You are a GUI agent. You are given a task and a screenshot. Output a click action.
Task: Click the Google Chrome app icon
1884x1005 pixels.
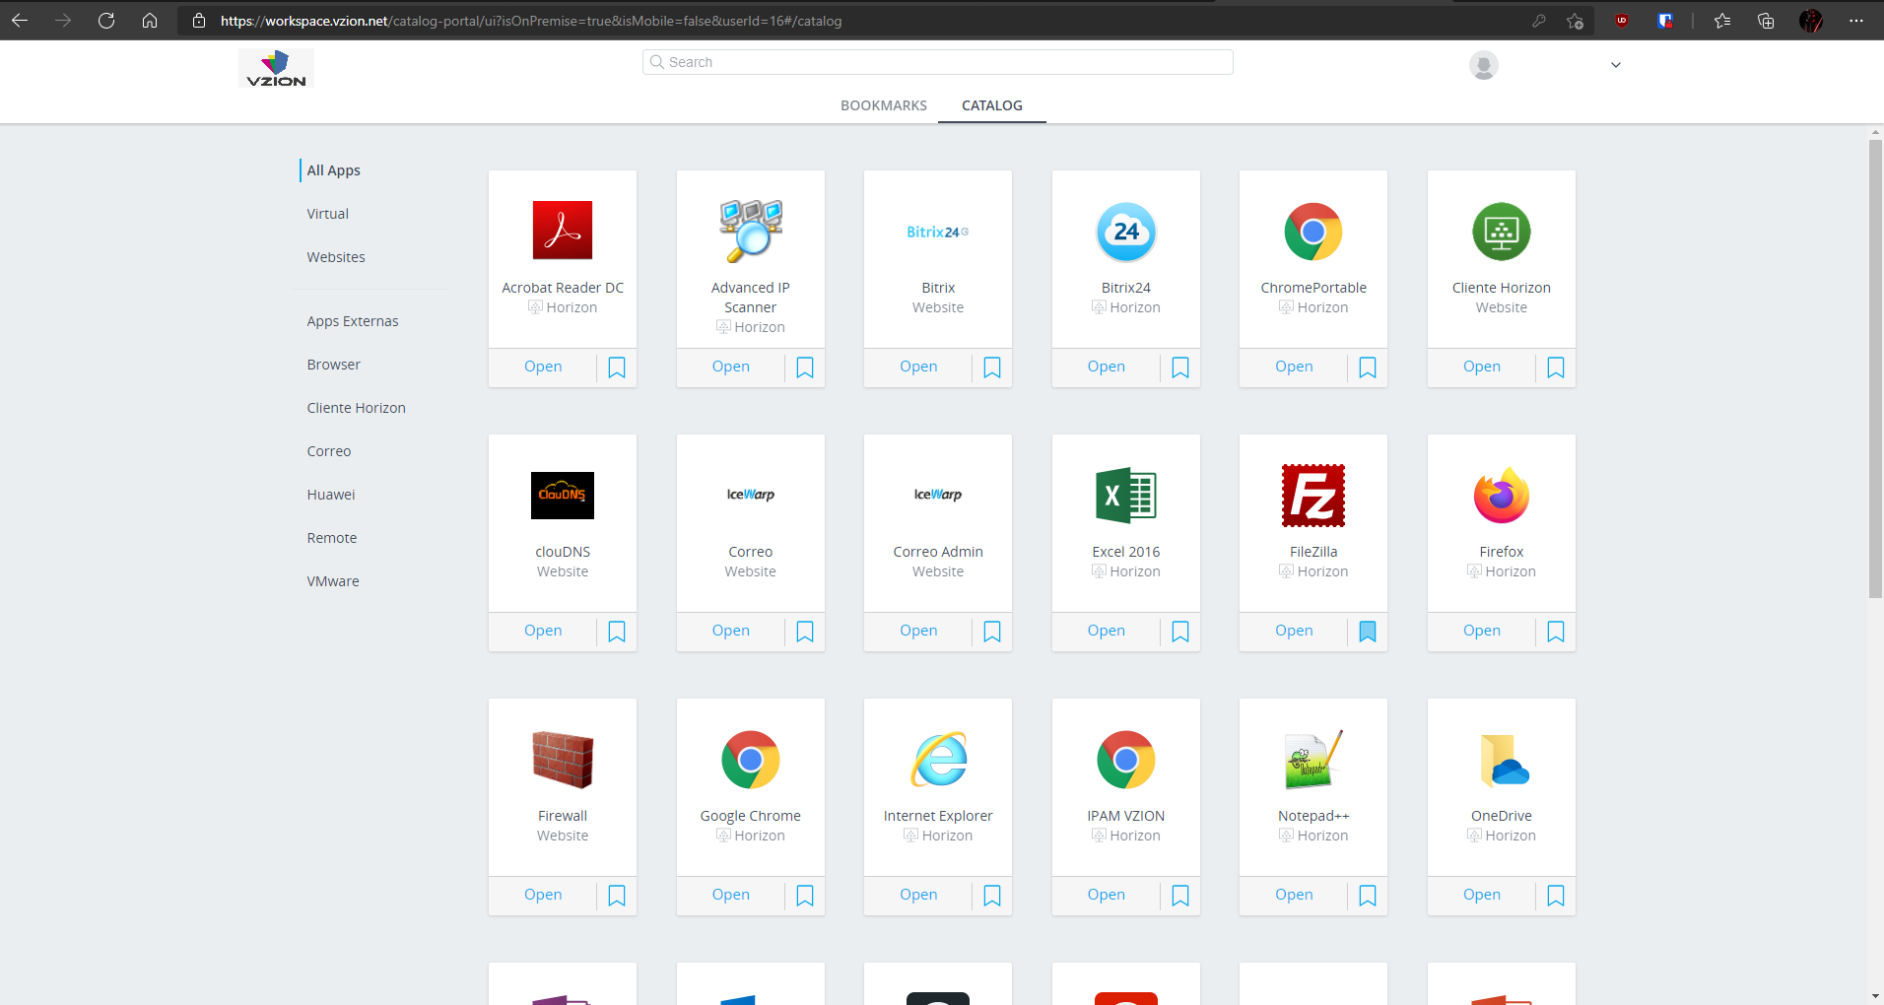pyautogui.click(x=751, y=760)
